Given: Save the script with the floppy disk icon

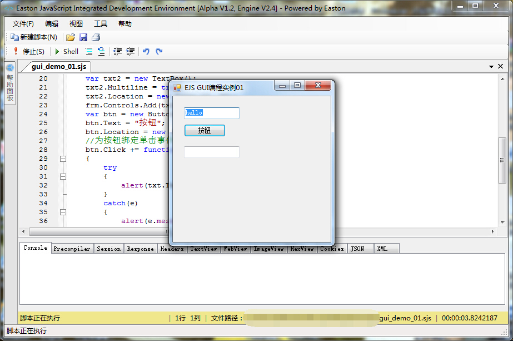Looking at the screenshot, I should point(83,37).
